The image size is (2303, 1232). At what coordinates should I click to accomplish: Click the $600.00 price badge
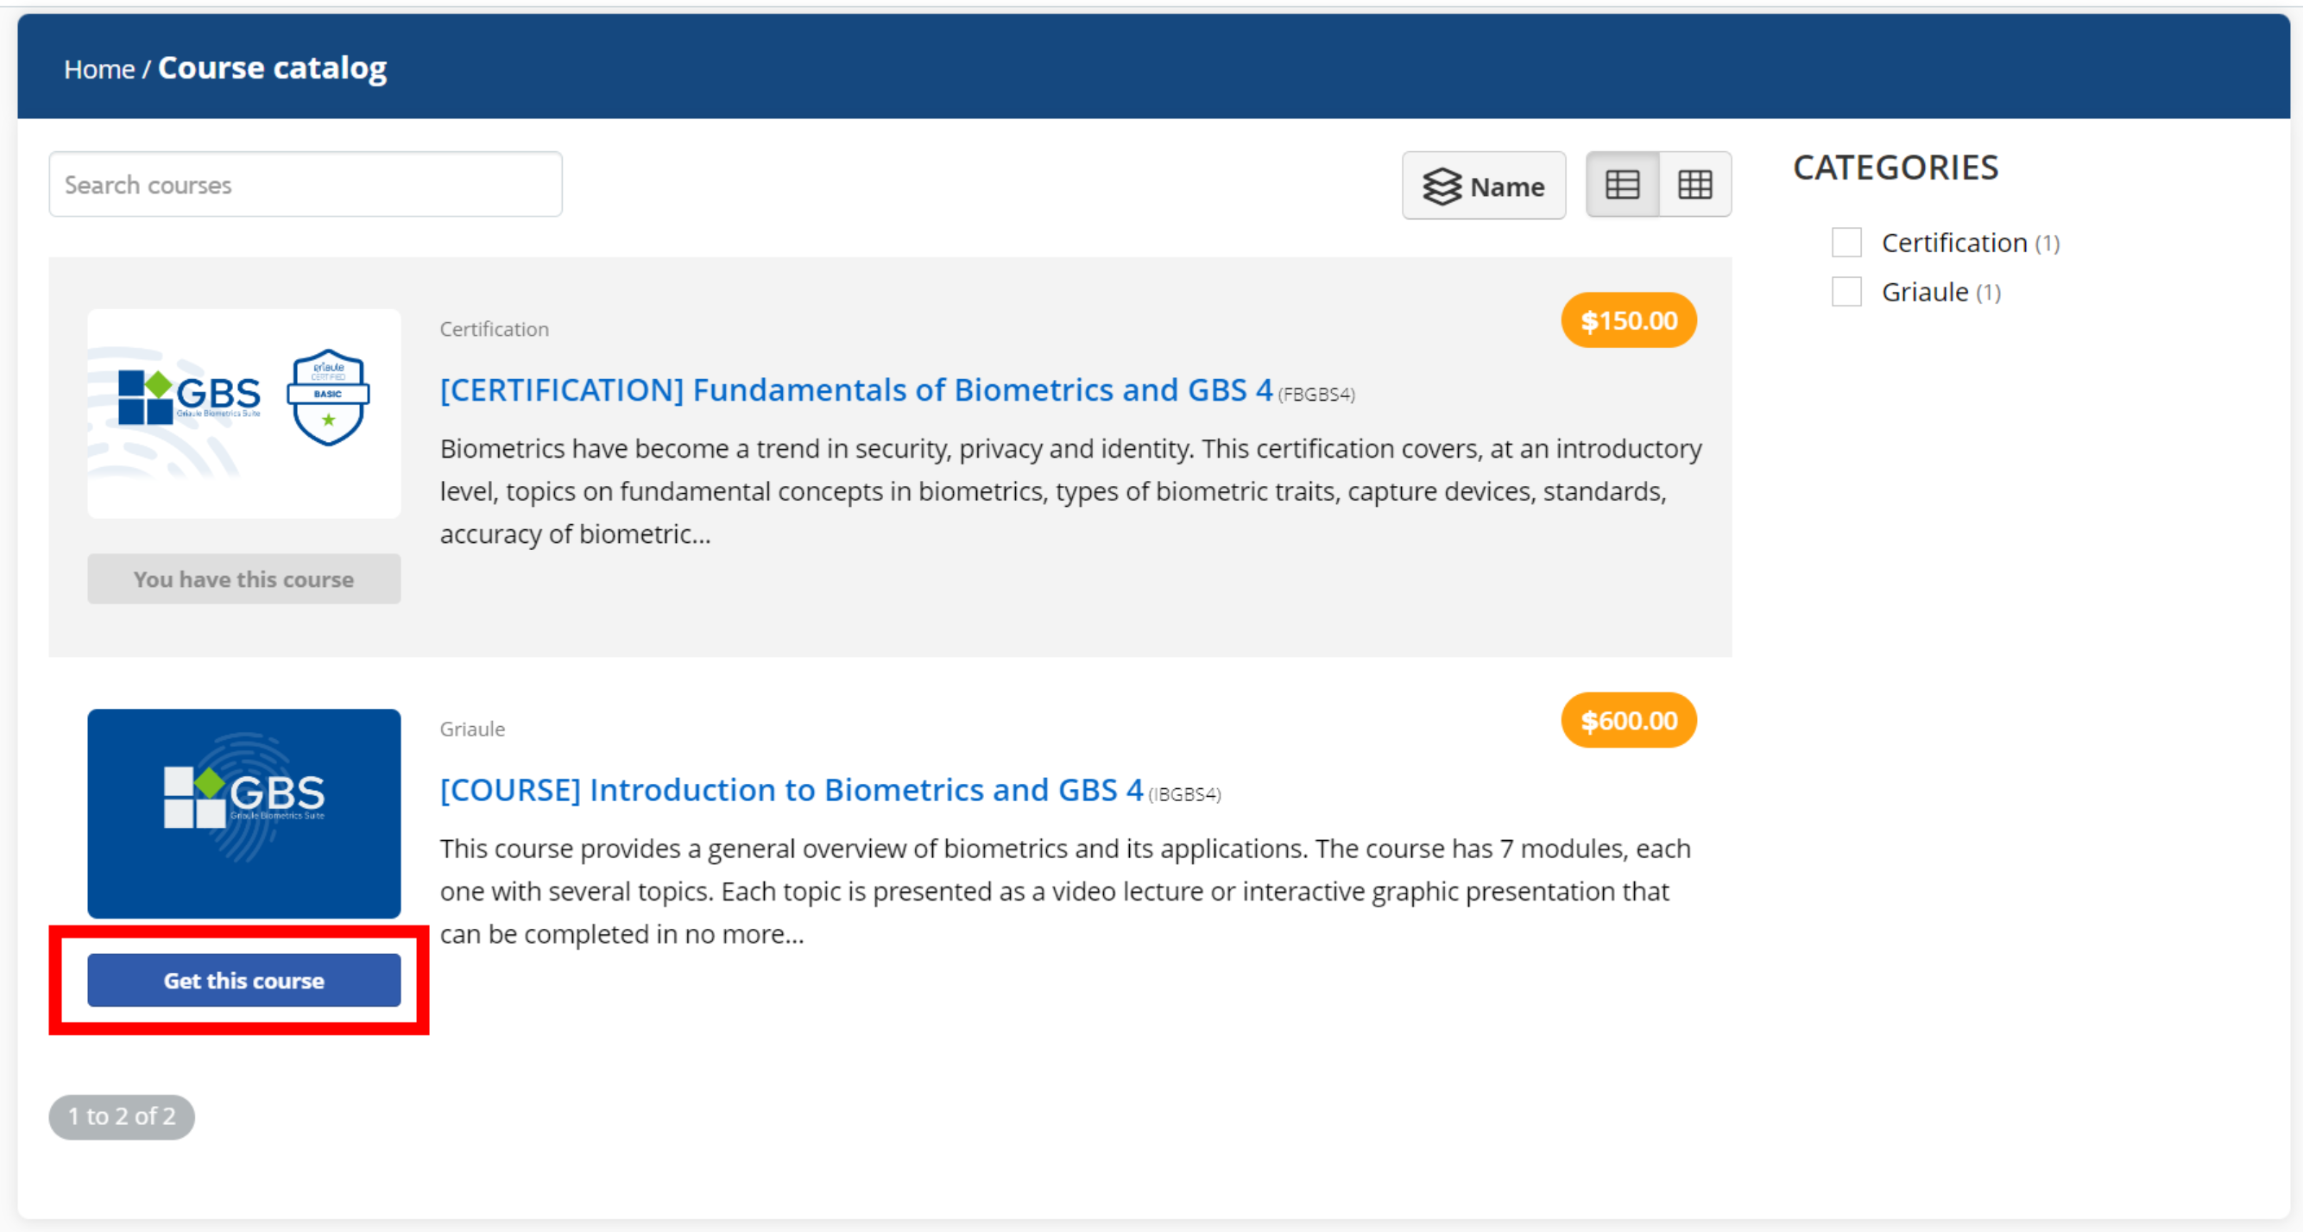pyautogui.click(x=1629, y=721)
